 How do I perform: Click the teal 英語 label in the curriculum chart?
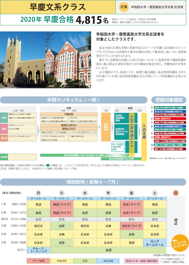tap(4, 118)
